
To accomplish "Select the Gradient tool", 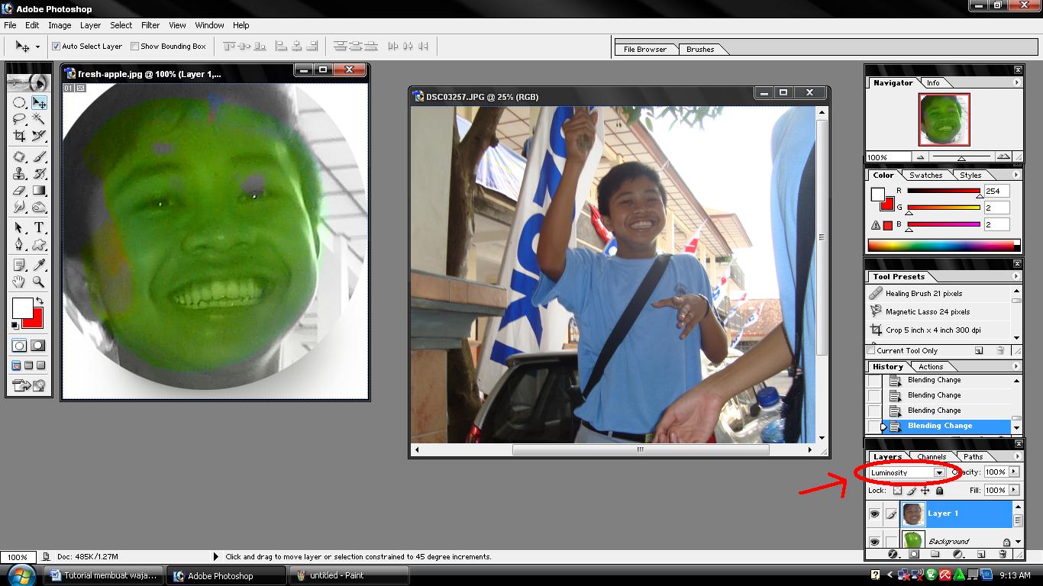I will [x=38, y=190].
